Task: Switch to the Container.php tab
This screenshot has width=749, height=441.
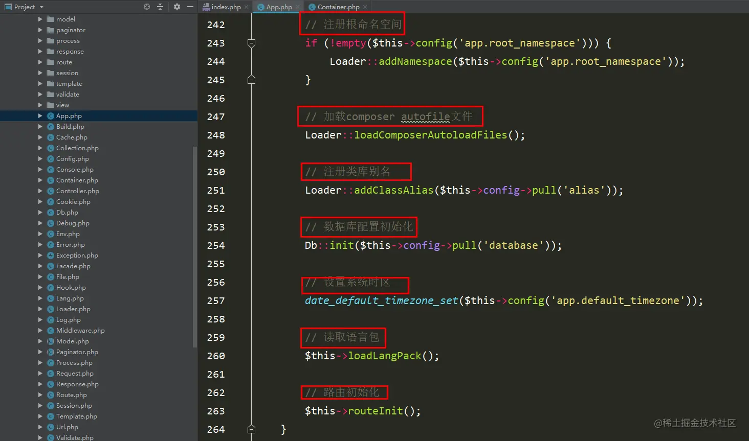Action: 338,7
